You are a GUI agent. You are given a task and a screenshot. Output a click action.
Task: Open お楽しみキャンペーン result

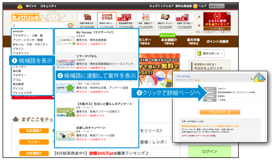tap(91, 128)
